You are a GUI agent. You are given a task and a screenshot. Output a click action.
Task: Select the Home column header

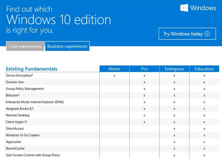114,69
